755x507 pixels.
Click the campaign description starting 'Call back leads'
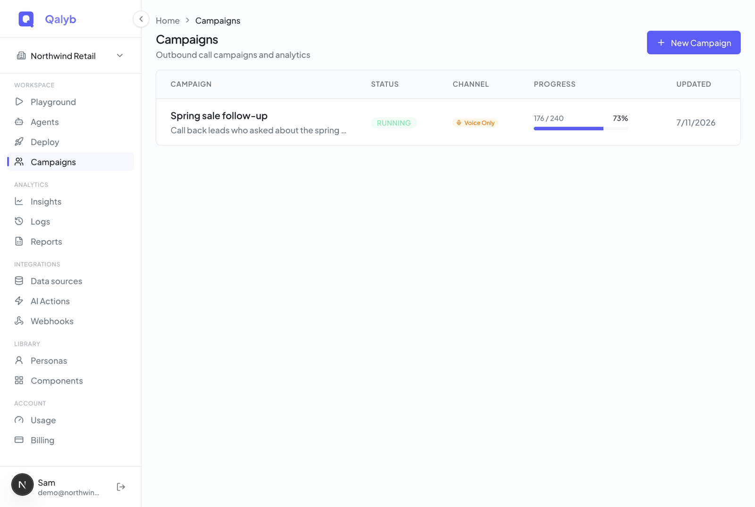(258, 130)
